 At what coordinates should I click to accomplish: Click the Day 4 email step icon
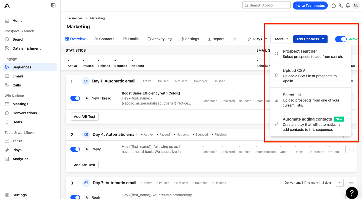[86, 134]
